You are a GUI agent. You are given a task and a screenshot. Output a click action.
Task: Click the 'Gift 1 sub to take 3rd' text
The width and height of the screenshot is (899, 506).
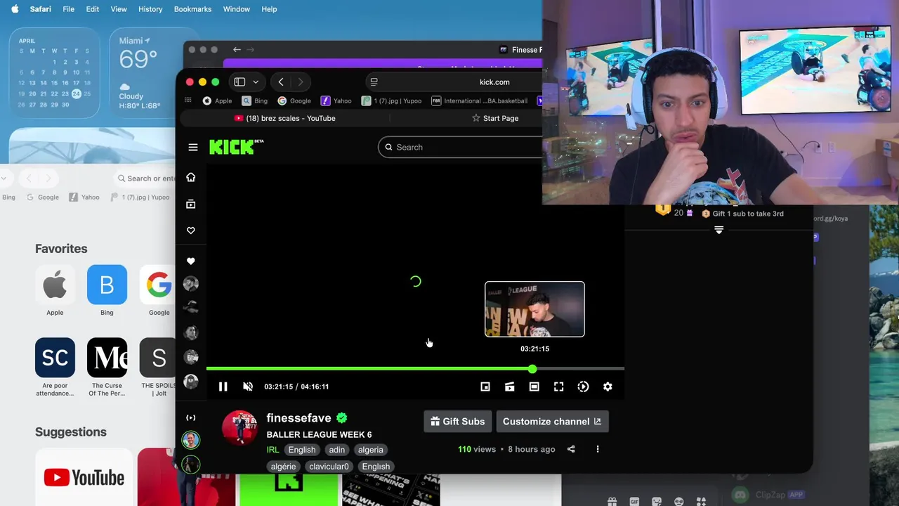[748, 214]
